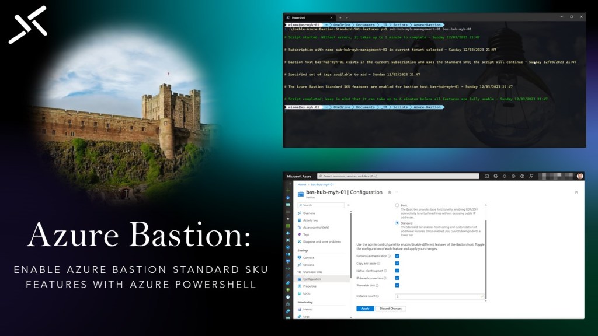Click the account avatar in Azure header
Screen dimensions: 598x336
[579, 176]
